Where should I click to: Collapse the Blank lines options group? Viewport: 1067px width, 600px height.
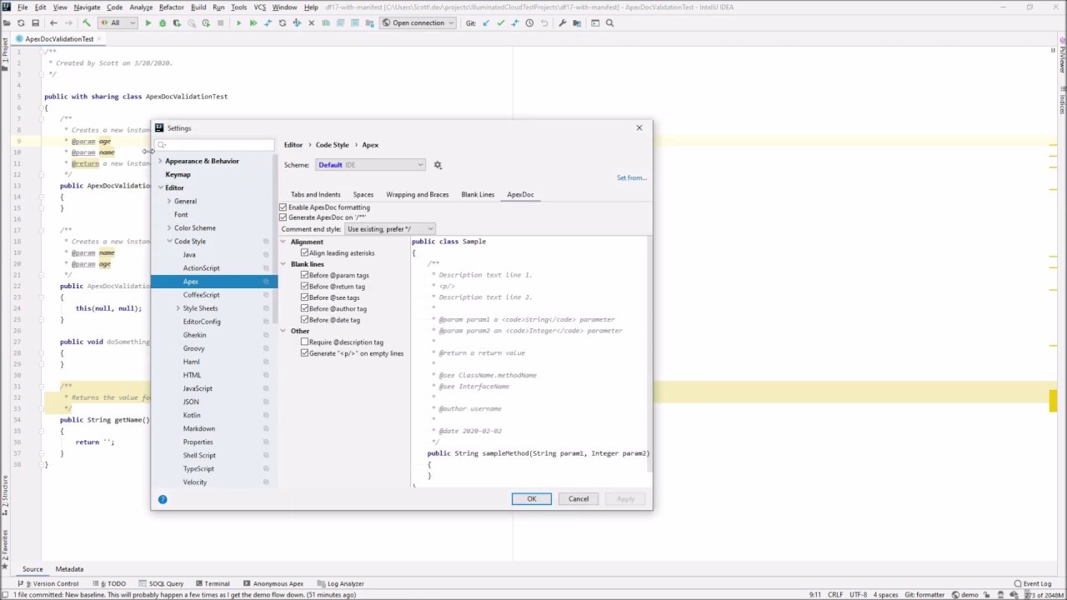point(283,264)
